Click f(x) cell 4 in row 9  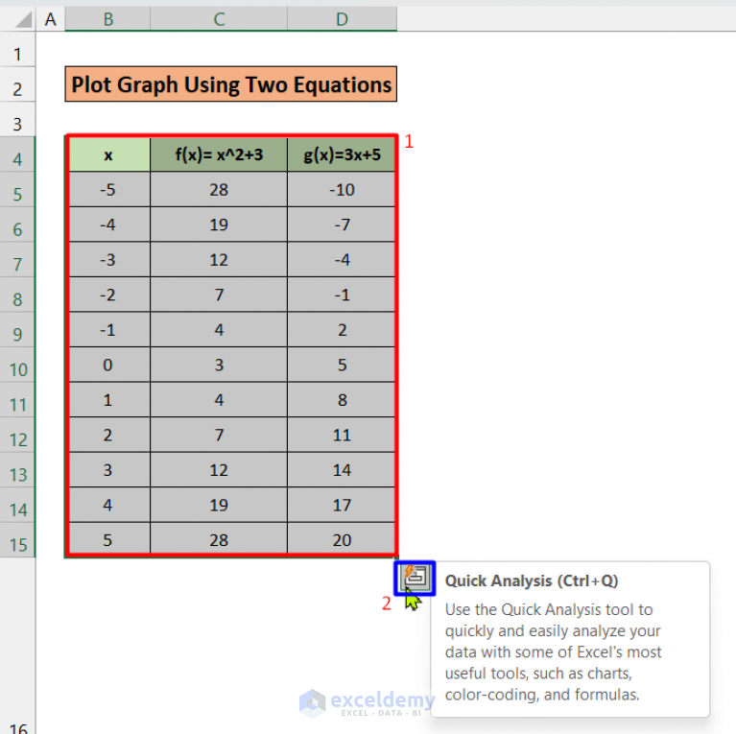coord(219,330)
